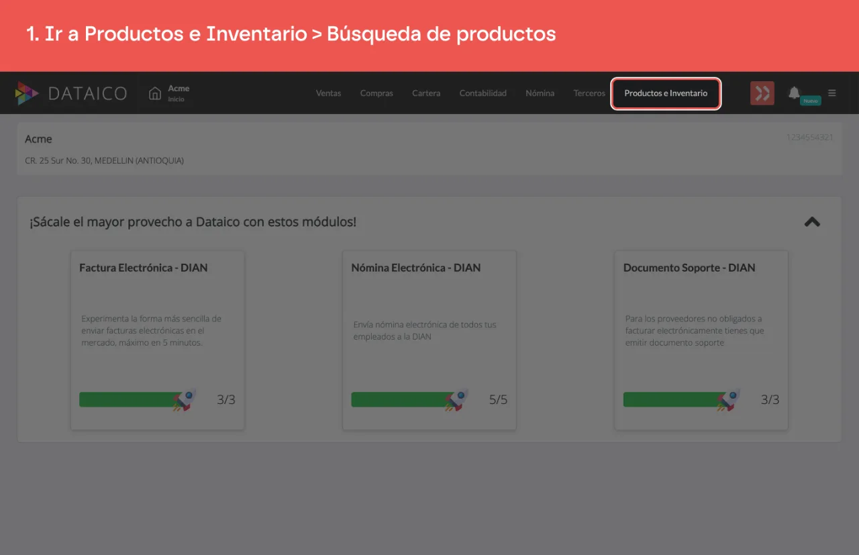Click the '¡Sácale el mayor provecho' heading
The image size is (859, 555).
[193, 221]
